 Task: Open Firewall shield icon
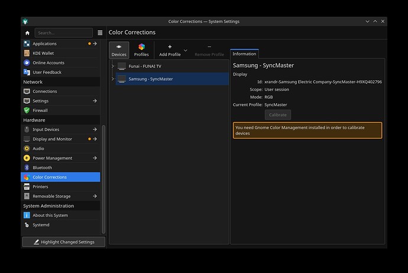click(x=27, y=110)
